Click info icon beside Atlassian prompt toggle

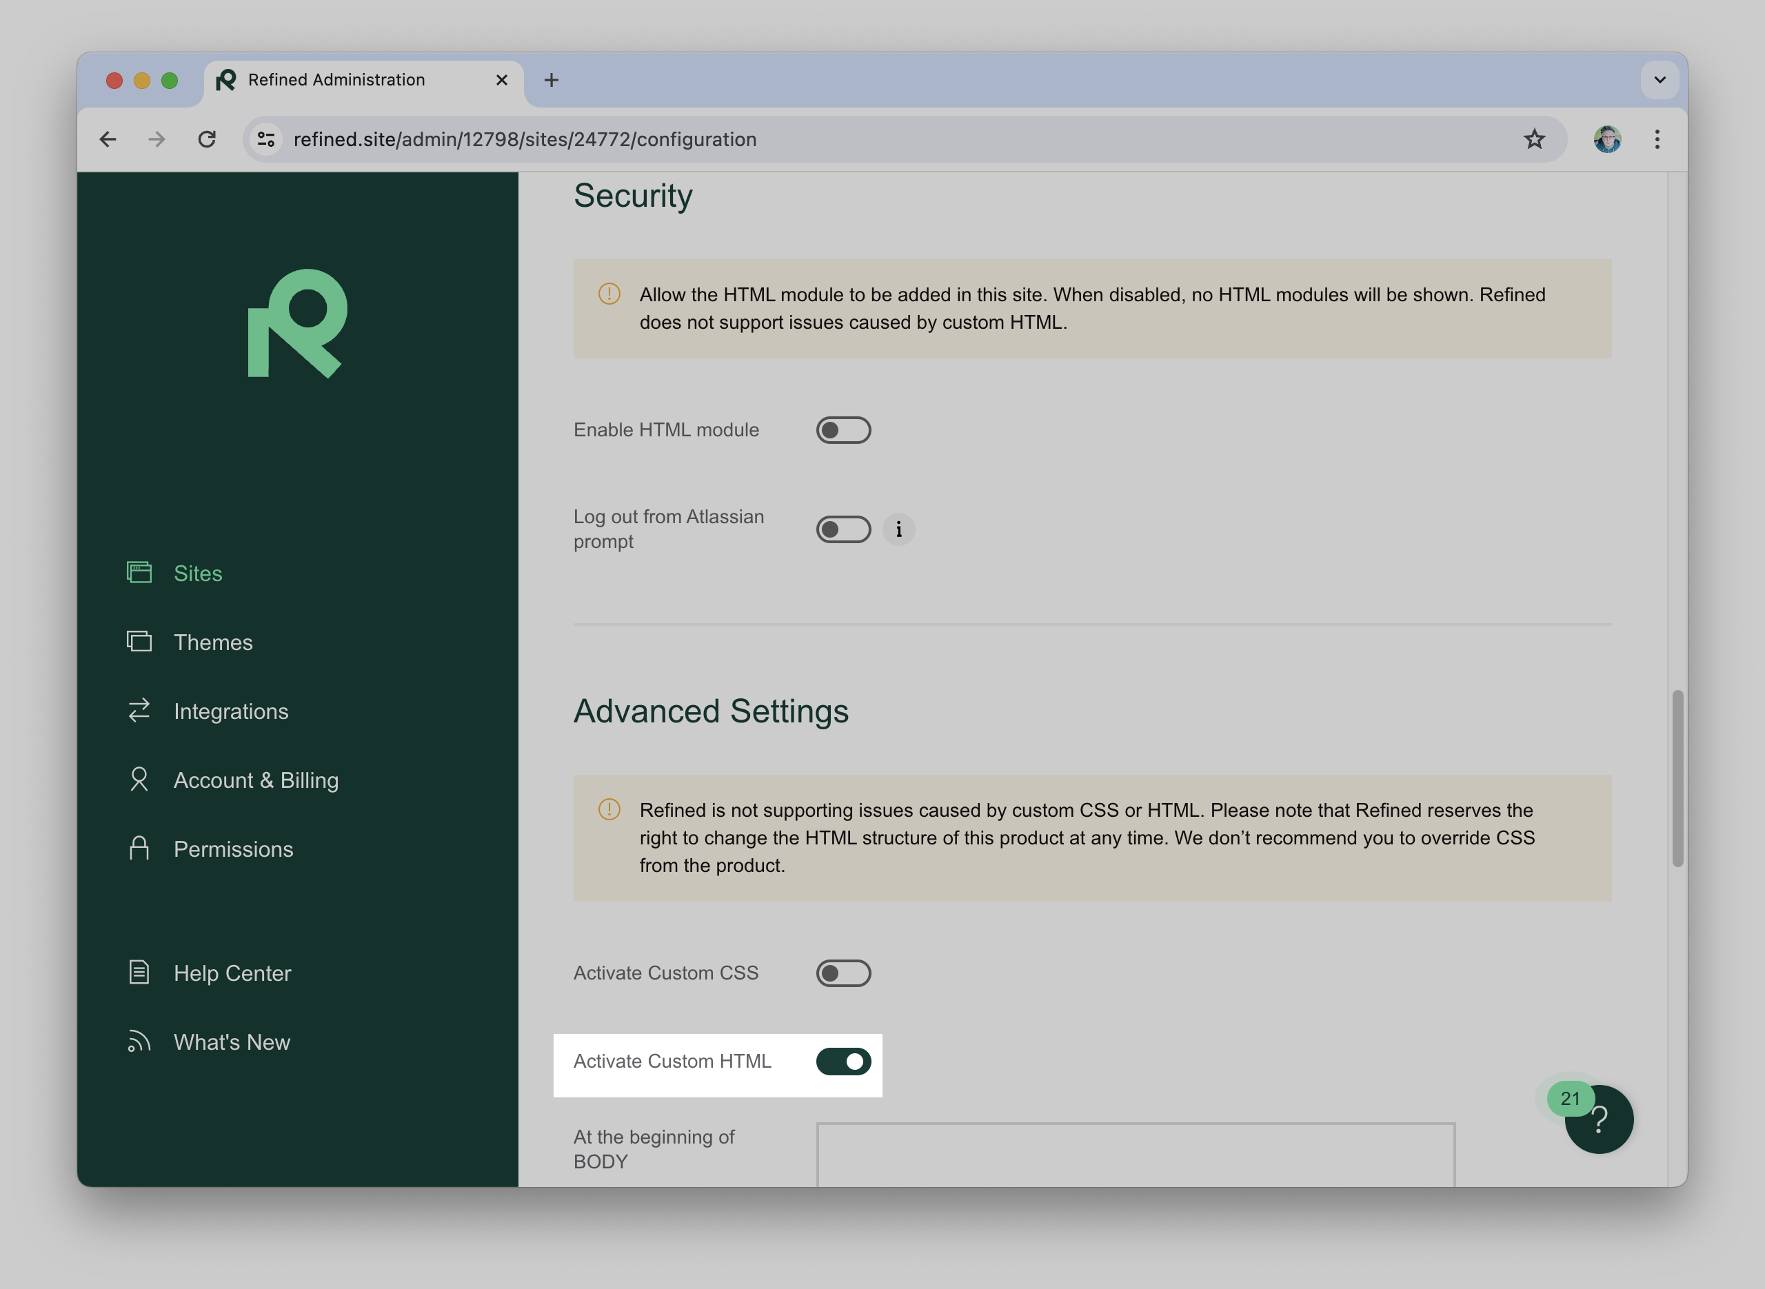click(x=898, y=530)
